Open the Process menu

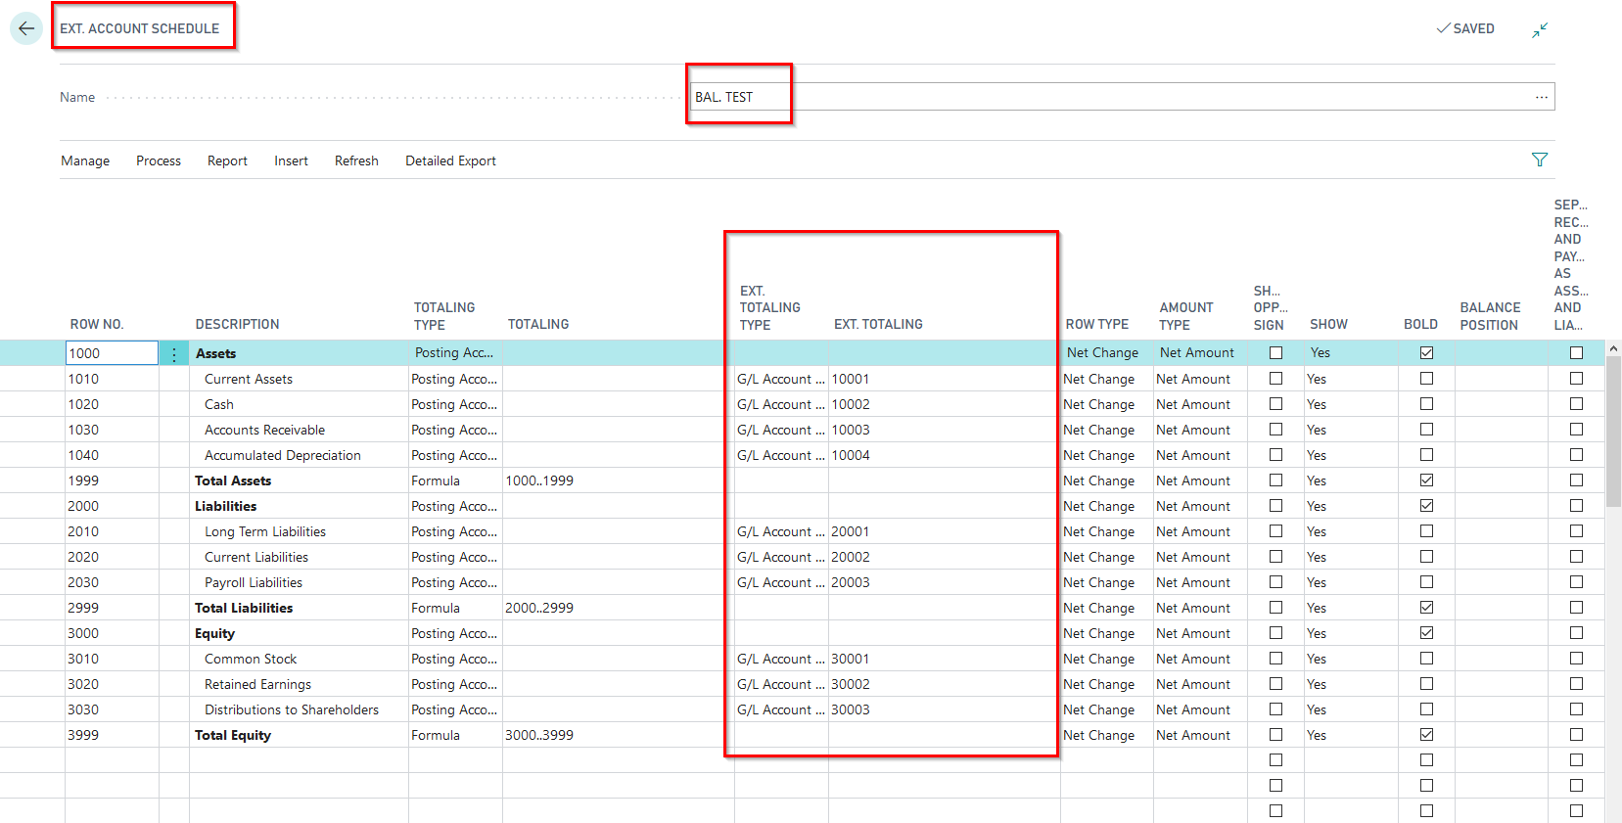[159, 160]
